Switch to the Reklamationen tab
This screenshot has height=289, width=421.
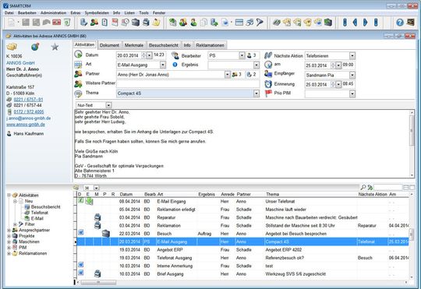210,45
